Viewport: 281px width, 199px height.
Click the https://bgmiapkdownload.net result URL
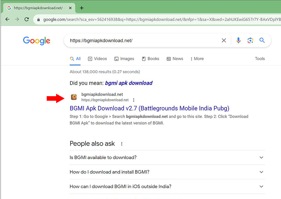point(105,100)
